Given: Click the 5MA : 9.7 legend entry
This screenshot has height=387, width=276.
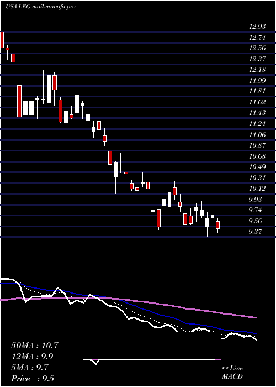Looking at the screenshot, I should [30, 368].
